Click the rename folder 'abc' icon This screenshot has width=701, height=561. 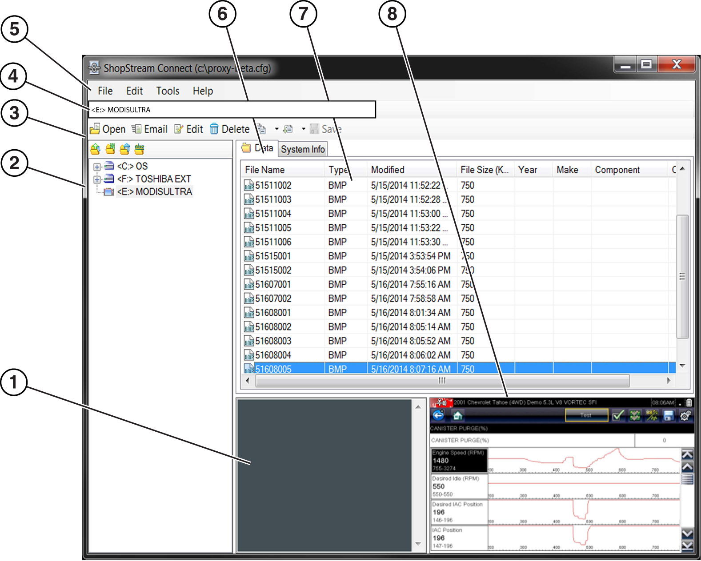[140, 149]
